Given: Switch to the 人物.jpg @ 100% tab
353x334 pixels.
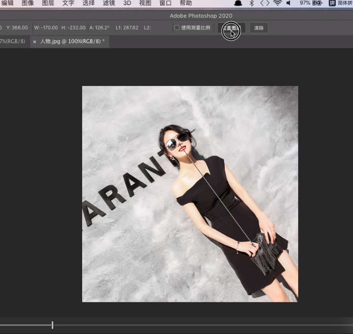Looking at the screenshot, I should pyautogui.click(x=72, y=42).
